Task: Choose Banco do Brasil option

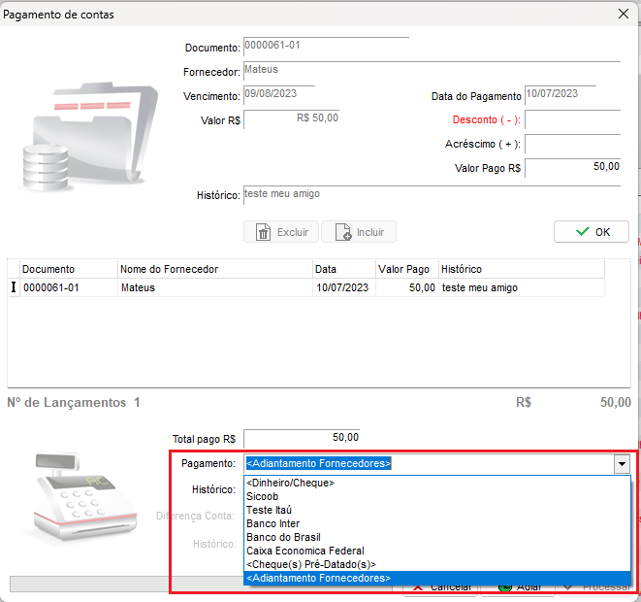Action: point(283,537)
